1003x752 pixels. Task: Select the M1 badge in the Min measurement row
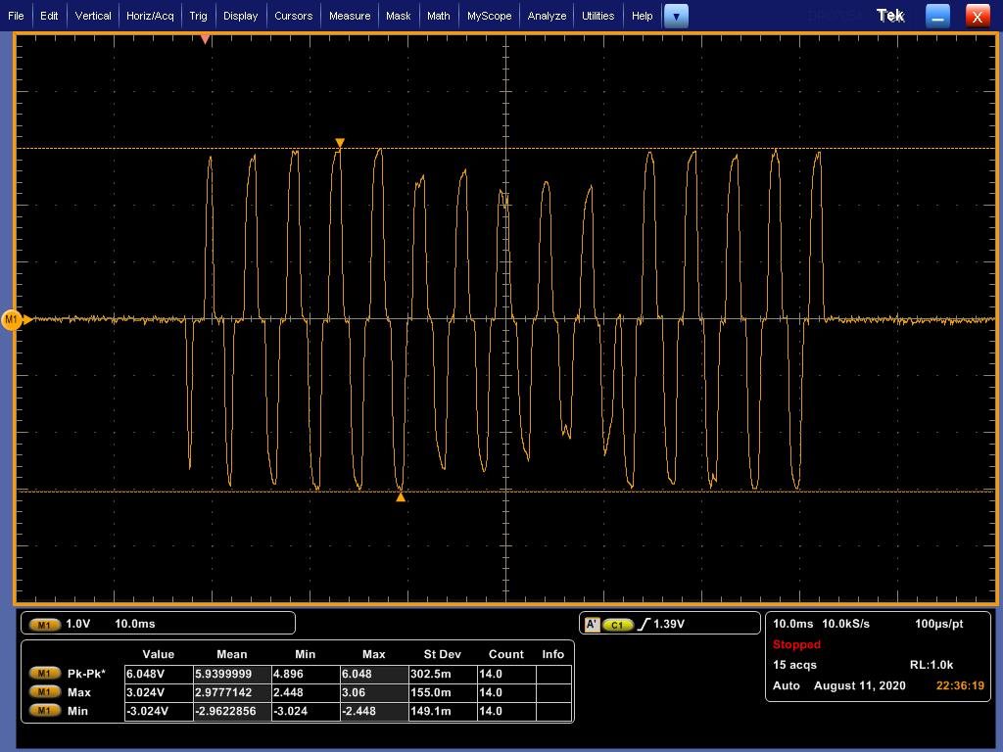[x=43, y=711]
